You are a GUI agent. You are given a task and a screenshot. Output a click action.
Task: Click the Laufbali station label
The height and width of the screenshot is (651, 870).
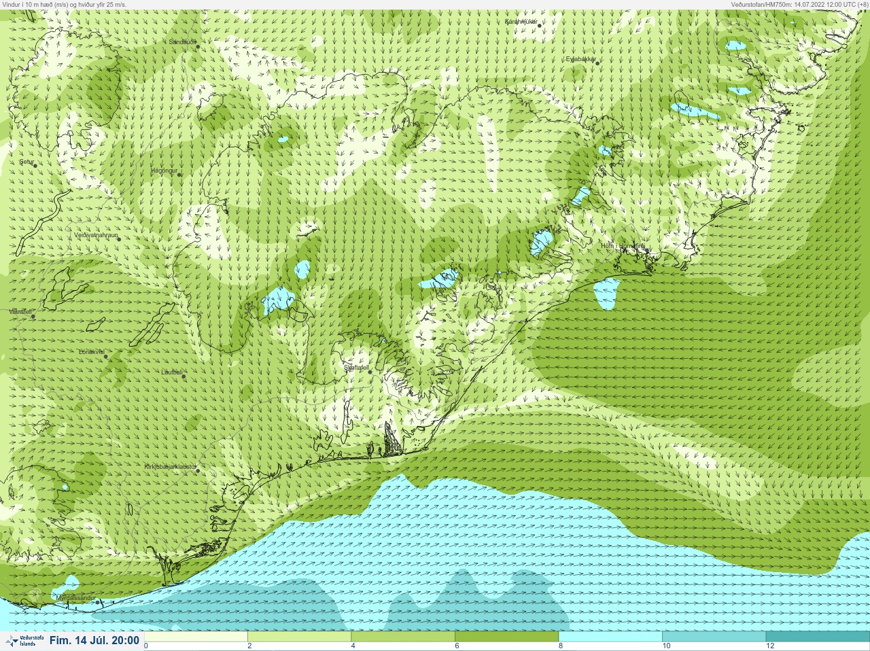172,372
